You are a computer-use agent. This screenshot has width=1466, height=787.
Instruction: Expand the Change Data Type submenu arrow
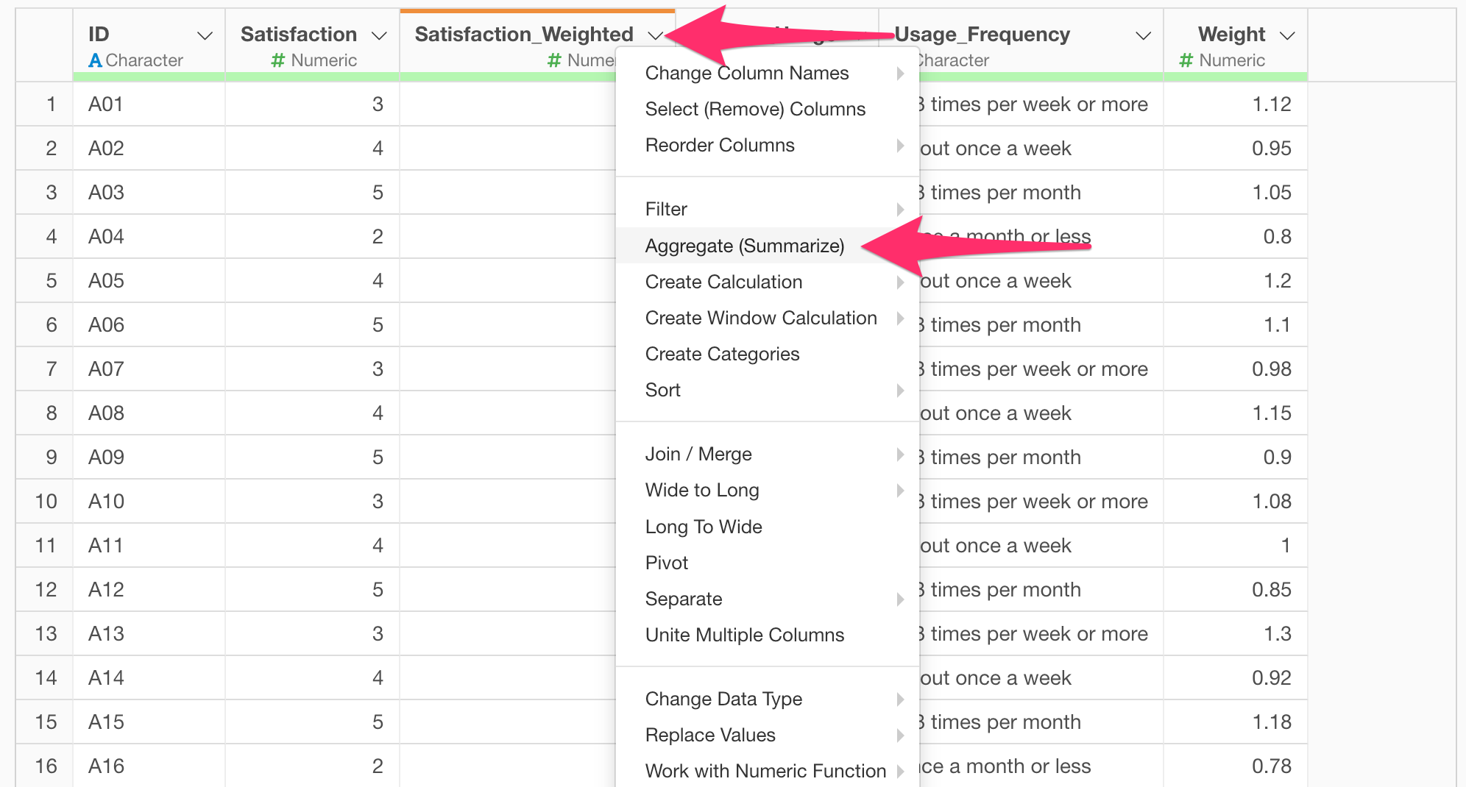pyautogui.click(x=900, y=699)
